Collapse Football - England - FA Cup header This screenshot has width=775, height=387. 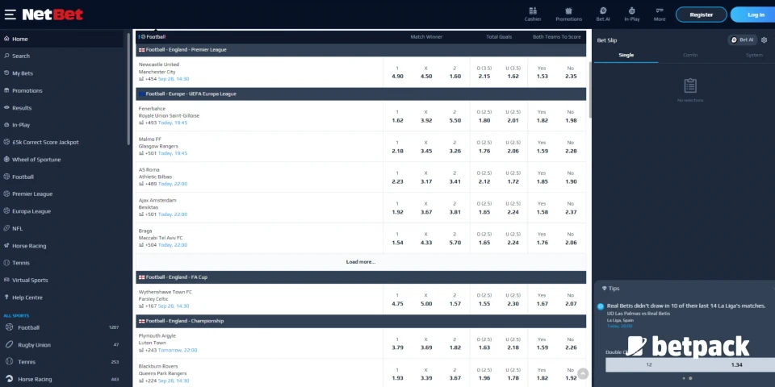(x=361, y=277)
